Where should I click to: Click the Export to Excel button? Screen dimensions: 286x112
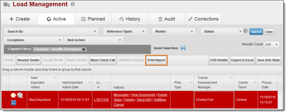pyautogui.click(x=242, y=60)
